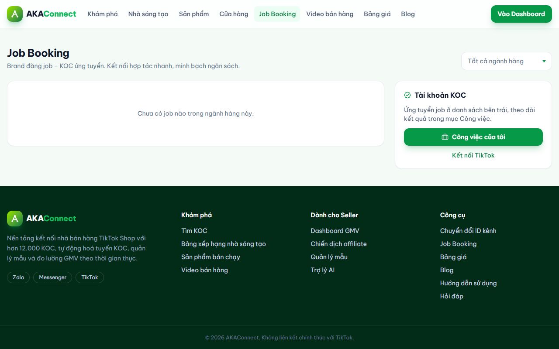This screenshot has width=559, height=349.
Task: Open Hướng dẫn sử dụng footer link
Action: pyautogui.click(x=469, y=283)
